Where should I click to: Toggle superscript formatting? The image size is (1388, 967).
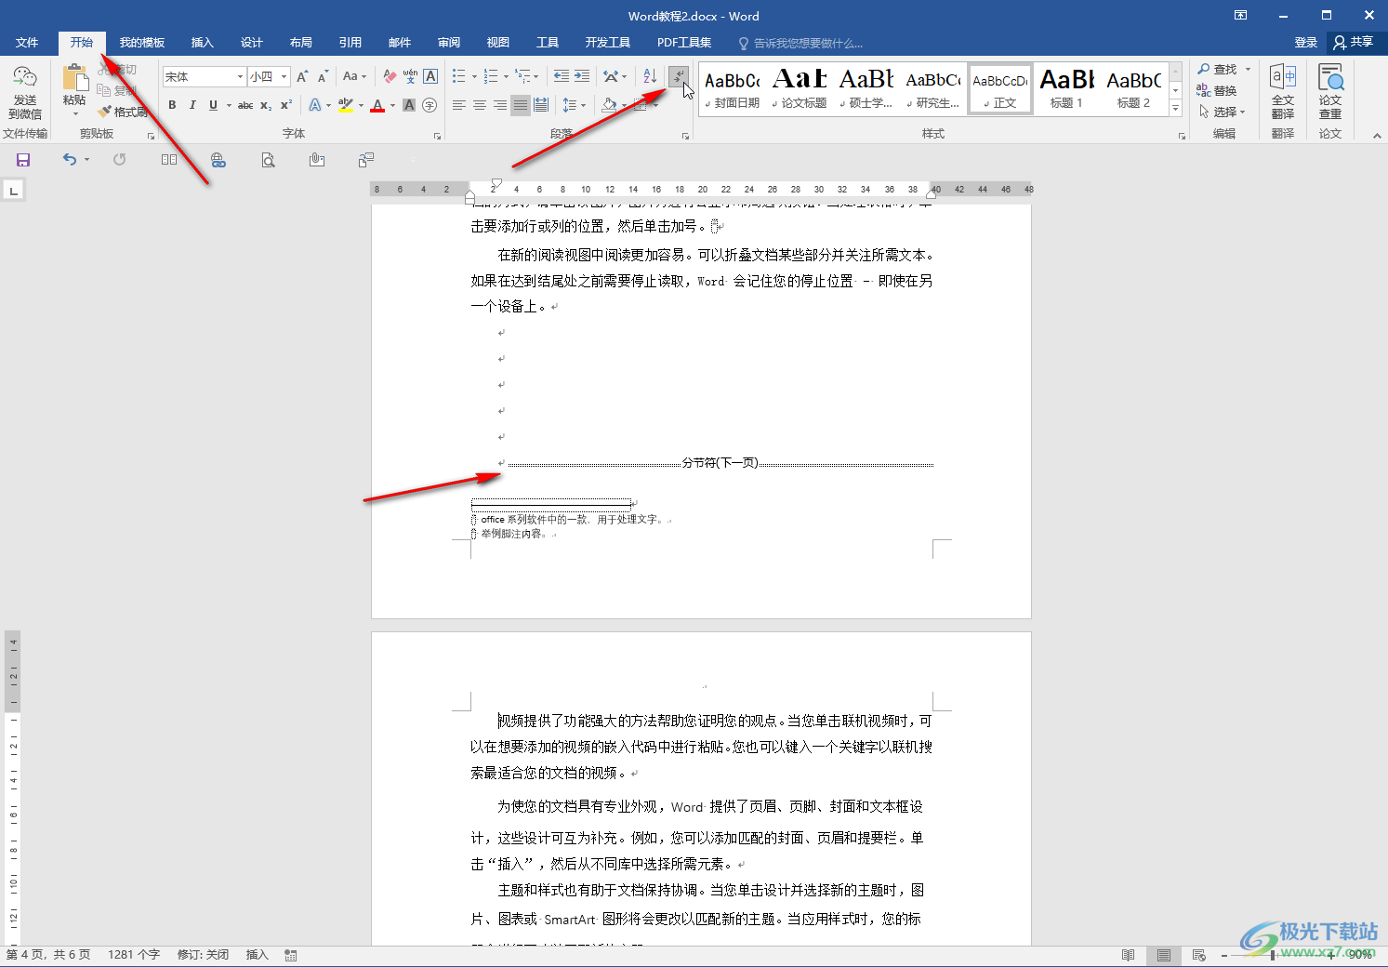point(286,105)
